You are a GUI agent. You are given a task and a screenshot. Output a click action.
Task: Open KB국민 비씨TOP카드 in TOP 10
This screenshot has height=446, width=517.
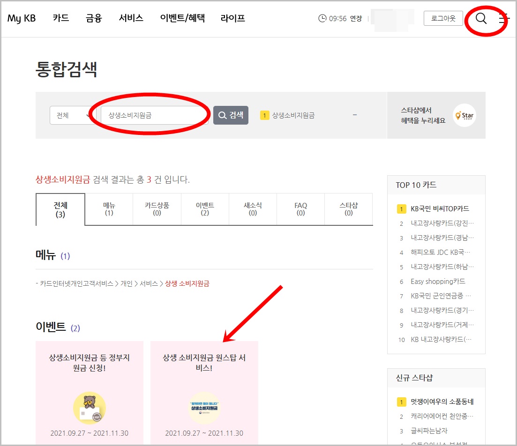pyautogui.click(x=440, y=208)
